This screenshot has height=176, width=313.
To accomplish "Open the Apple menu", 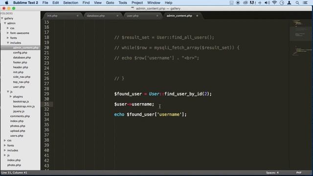I will [6, 2].
